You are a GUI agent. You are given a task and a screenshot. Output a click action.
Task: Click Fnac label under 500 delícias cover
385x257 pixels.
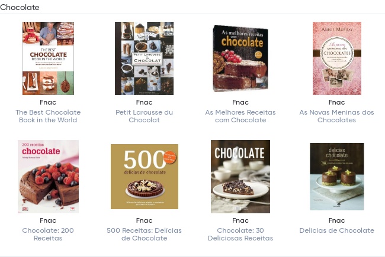click(144, 220)
